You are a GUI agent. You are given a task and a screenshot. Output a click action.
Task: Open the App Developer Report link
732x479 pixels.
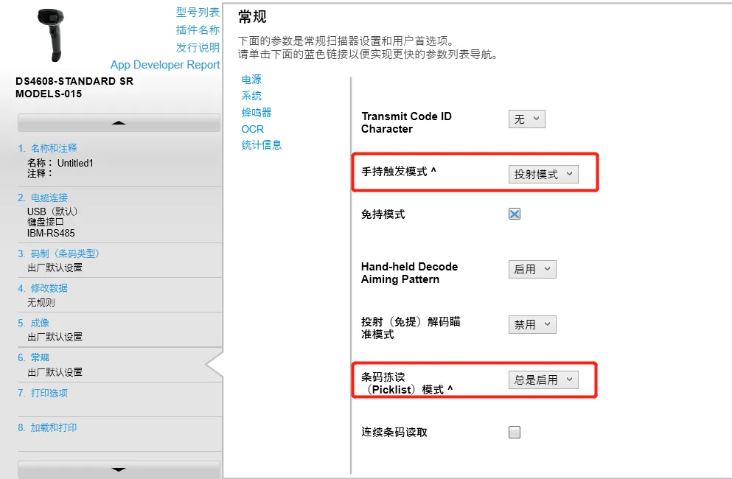165,65
